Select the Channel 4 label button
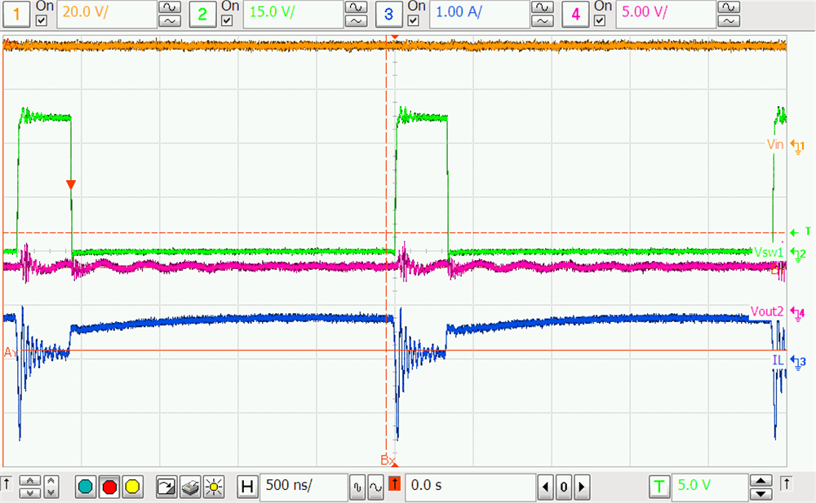This screenshot has height=503, width=816. coord(575,14)
